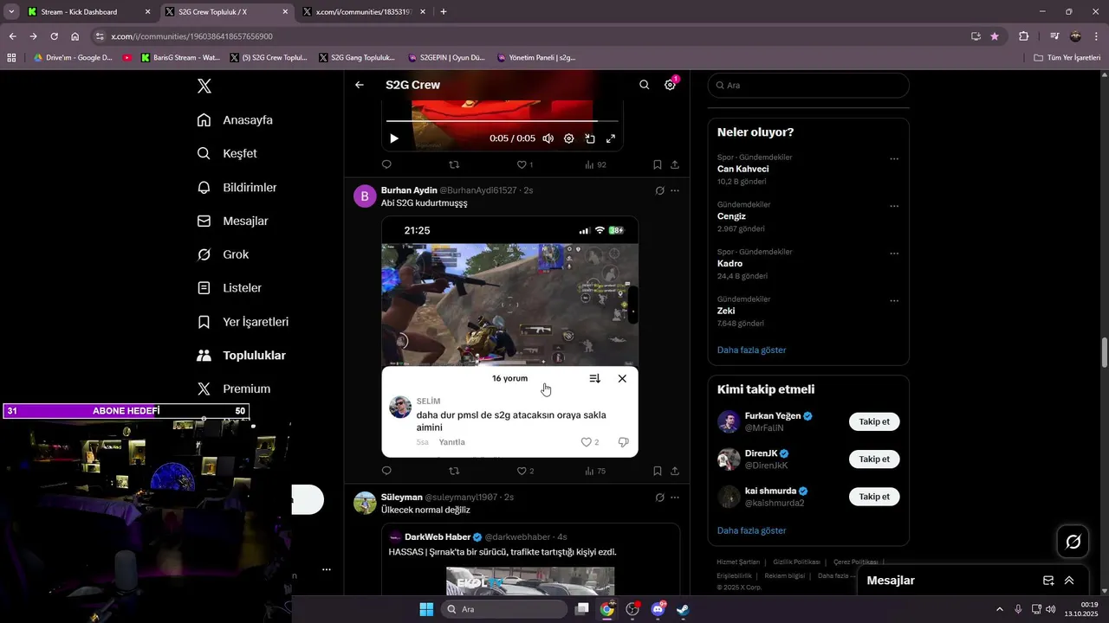Open options for Kadro trend
The height and width of the screenshot is (623, 1109).
(894, 254)
